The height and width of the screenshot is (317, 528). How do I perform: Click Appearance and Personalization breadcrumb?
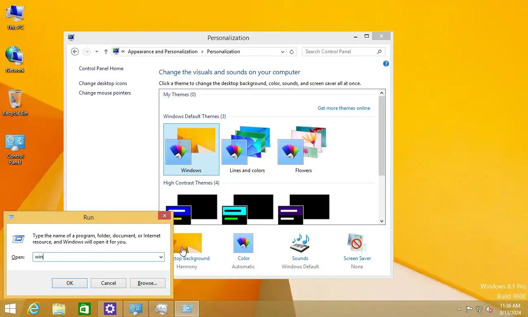click(x=163, y=52)
